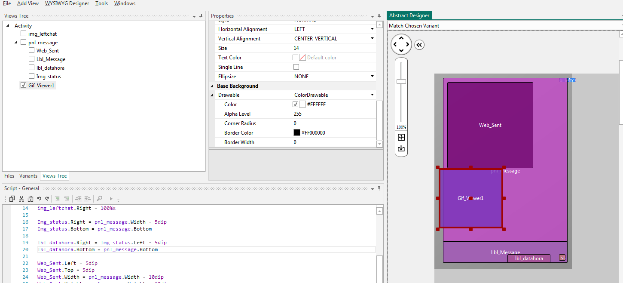Switch to the Variants tab
Viewport: 623px width, 283px height.
point(28,176)
